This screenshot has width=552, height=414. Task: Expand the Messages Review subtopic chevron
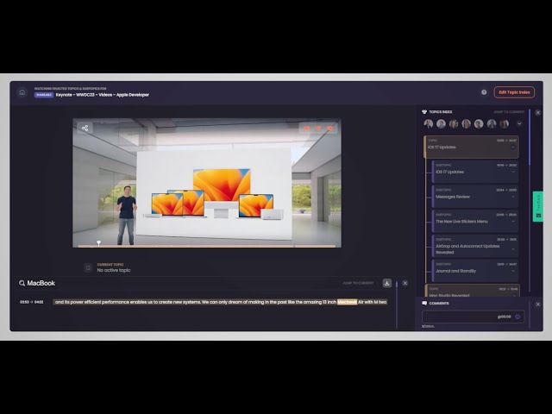(x=513, y=197)
